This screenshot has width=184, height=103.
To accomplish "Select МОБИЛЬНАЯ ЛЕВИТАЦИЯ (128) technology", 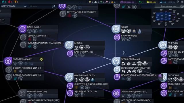I will [40, 101].
